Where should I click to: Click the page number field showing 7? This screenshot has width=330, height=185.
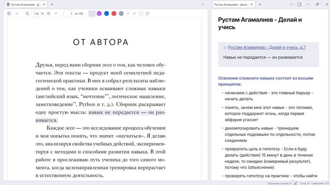tap(69, 14)
